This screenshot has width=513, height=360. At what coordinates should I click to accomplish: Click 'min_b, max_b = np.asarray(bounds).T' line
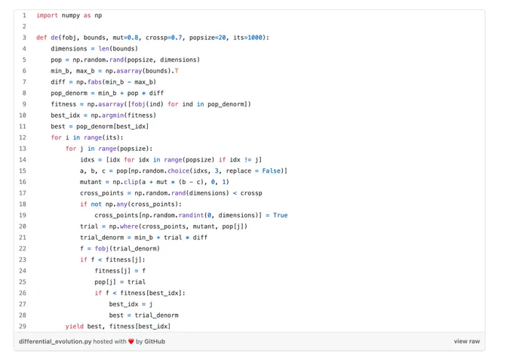[115, 71]
